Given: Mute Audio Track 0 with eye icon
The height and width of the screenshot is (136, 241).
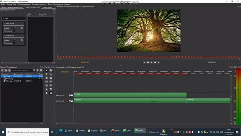Looking at the screenshot, I should [70, 101].
